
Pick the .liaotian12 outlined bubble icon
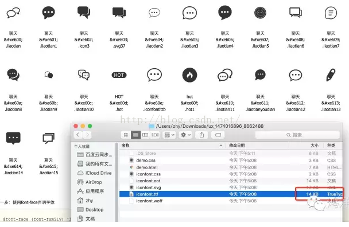296,75
